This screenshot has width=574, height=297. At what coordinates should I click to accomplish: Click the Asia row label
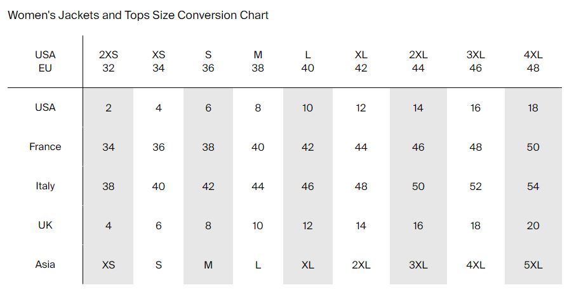pos(45,264)
